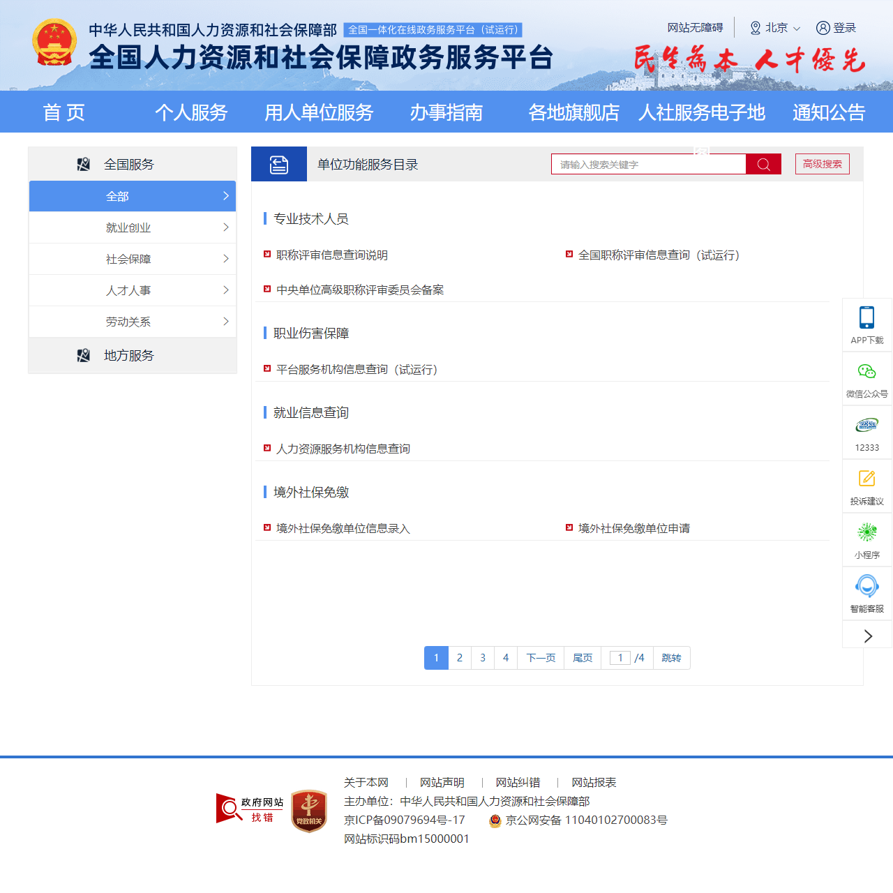This screenshot has width=893, height=893.
Task: Switch to 用人单位服务 navigation menu
Action: tap(319, 112)
